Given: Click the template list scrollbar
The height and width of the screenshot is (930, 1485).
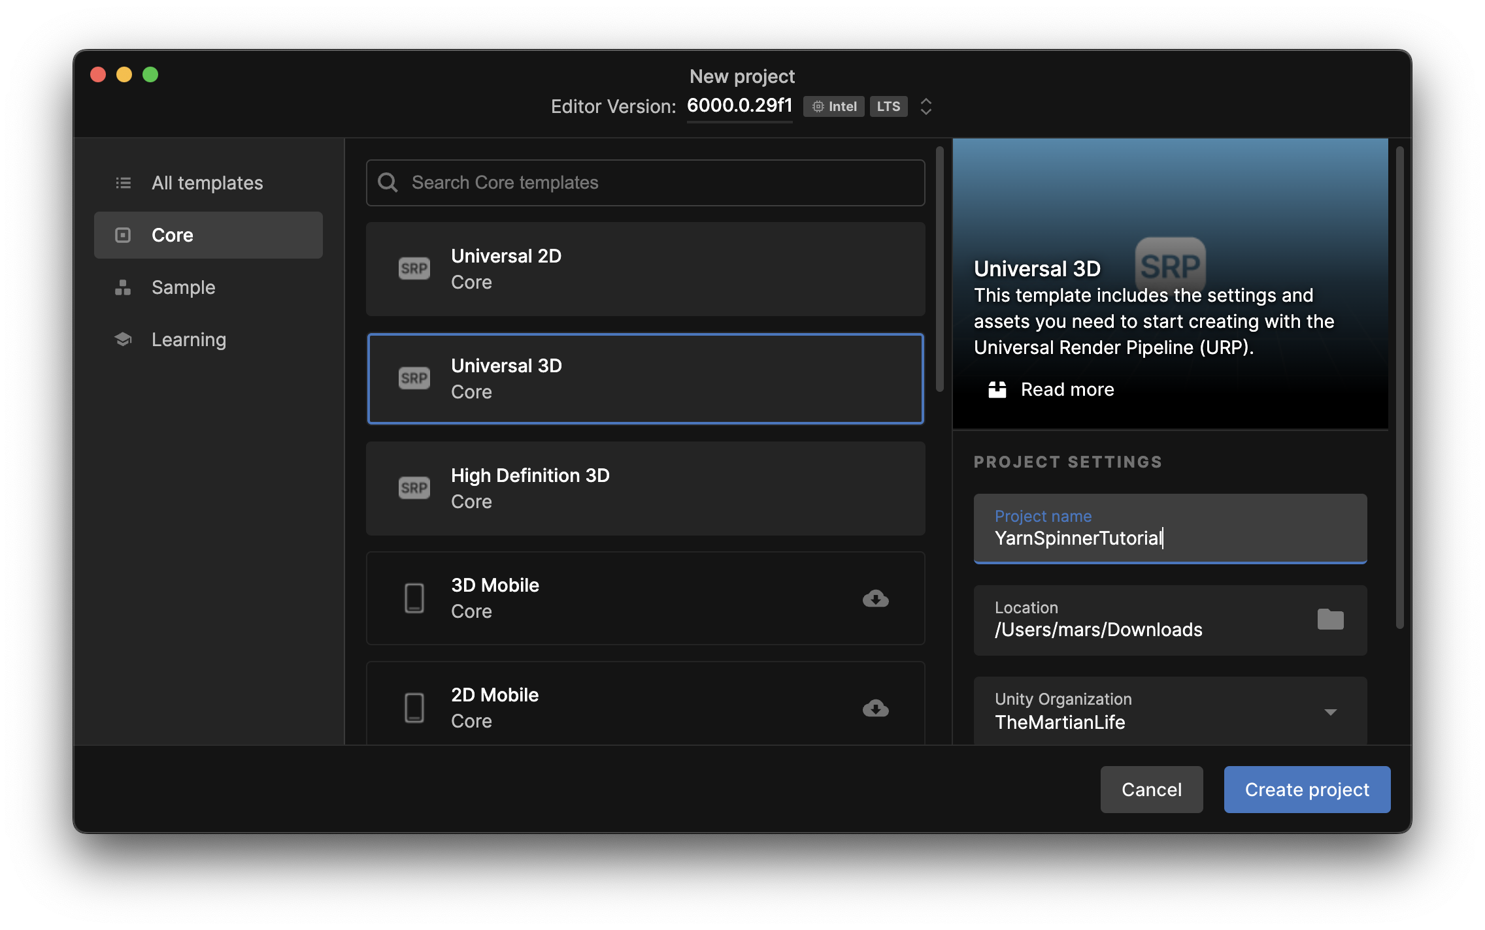Looking at the screenshot, I should 939,269.
